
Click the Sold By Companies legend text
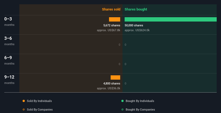(x=40, y=110)
